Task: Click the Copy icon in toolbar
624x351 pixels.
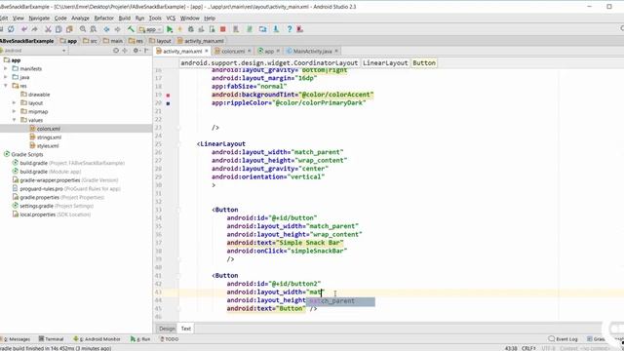Action: [58, 29]
